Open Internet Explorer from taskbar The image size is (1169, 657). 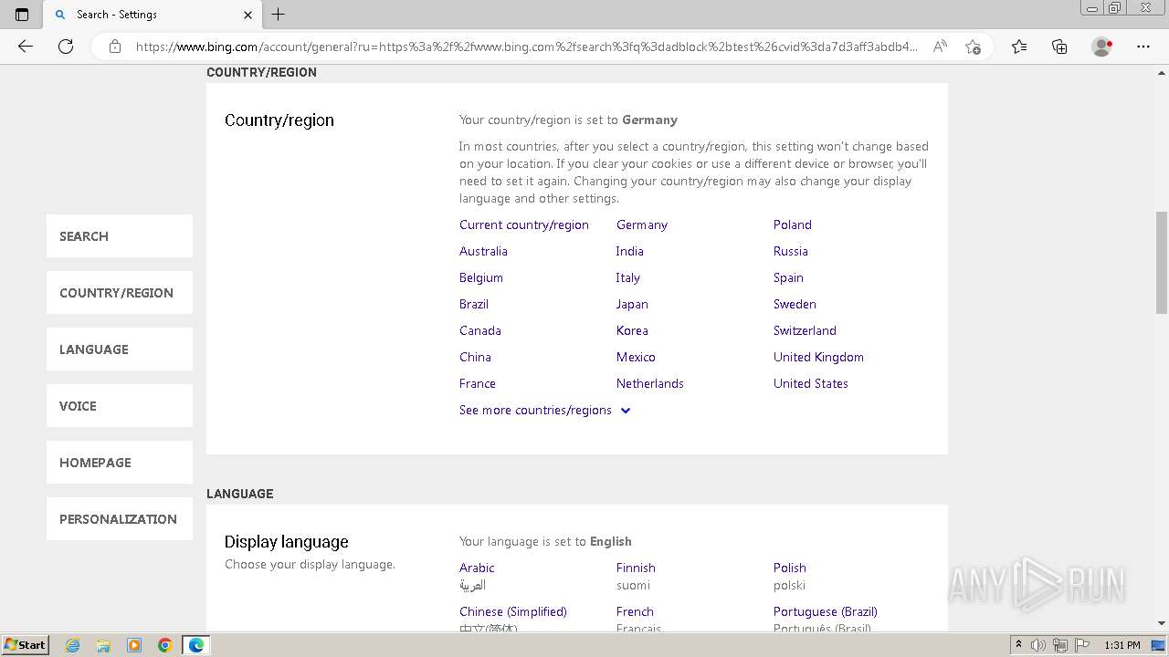[x=73, y=645]
